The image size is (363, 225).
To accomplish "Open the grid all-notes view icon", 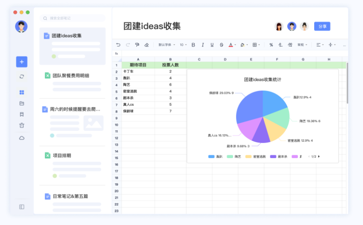I will 22,92.
